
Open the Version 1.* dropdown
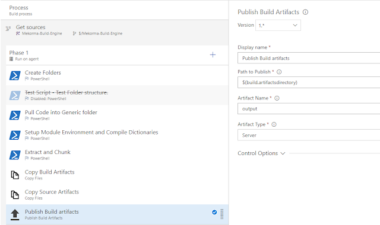click(x=278, y=25)
